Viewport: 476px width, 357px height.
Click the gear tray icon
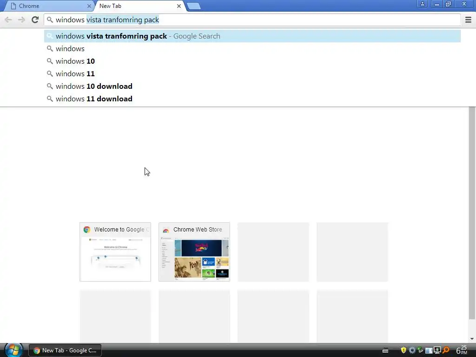[x=412, y=350]
